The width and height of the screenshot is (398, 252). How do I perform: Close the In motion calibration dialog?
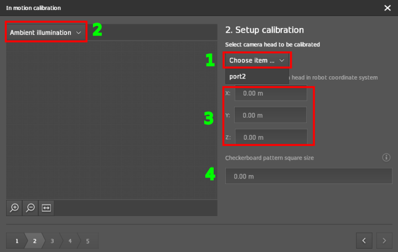[387, 8]
